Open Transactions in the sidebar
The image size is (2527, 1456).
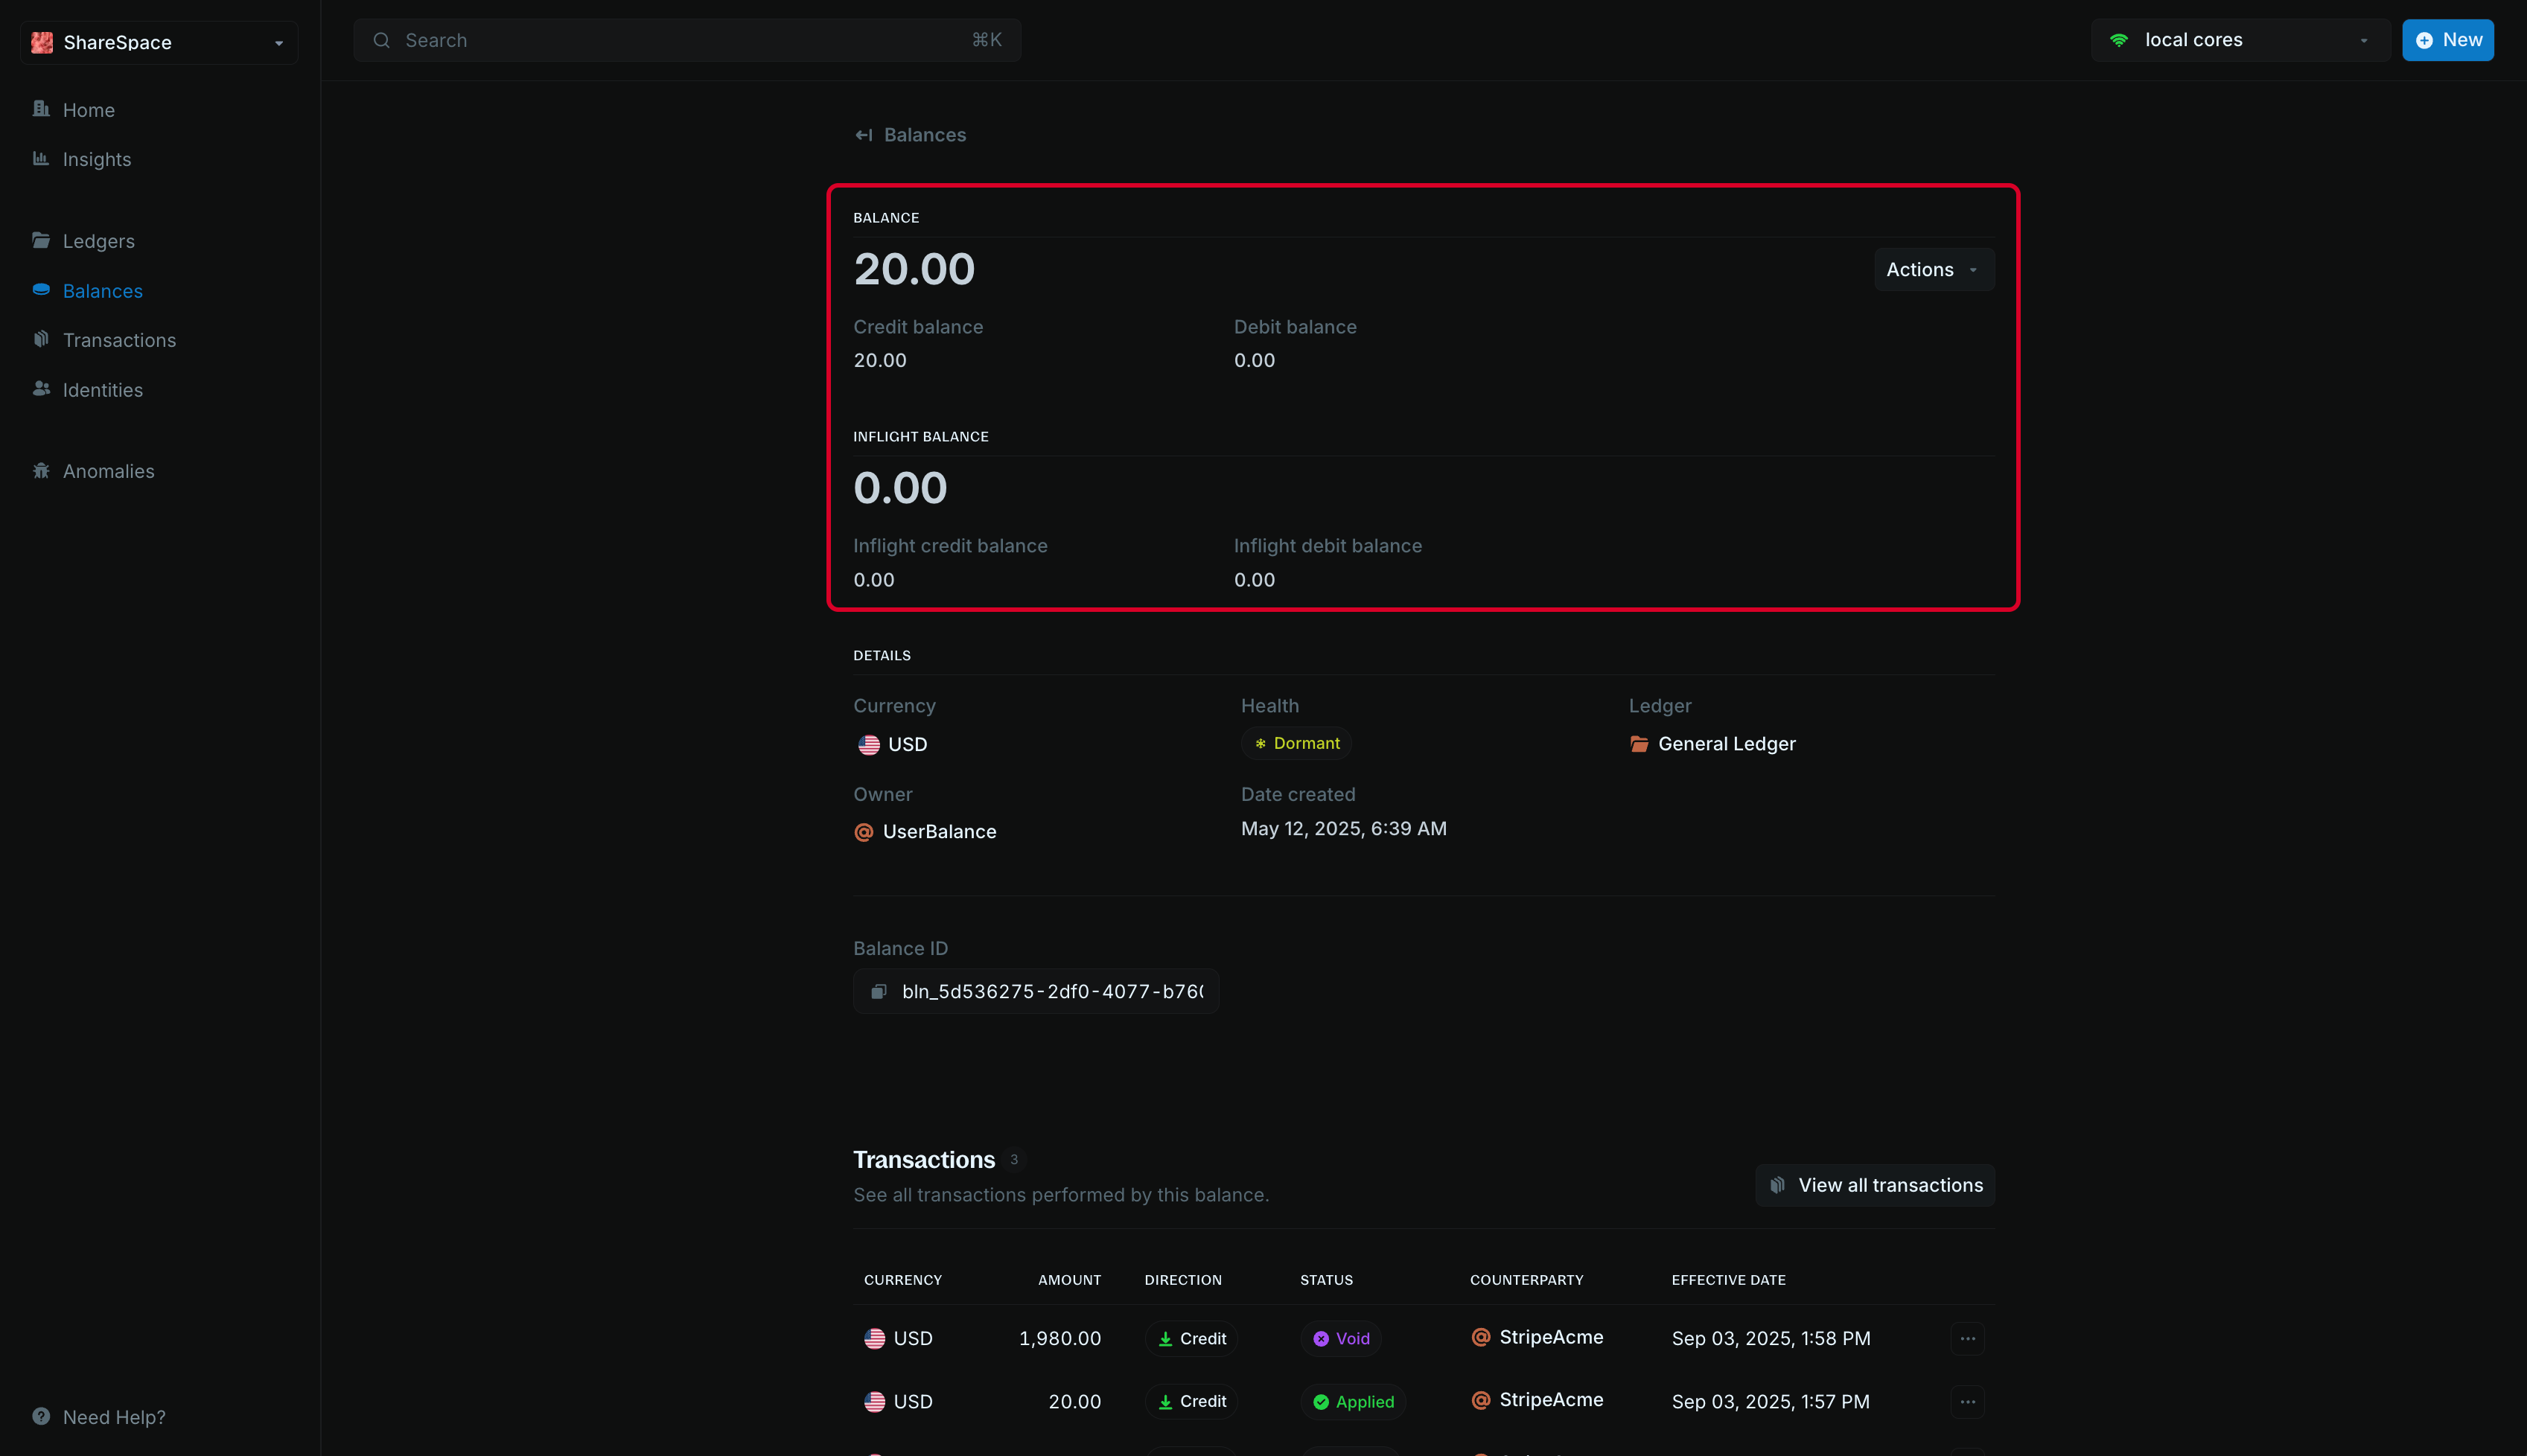(118, 340)
